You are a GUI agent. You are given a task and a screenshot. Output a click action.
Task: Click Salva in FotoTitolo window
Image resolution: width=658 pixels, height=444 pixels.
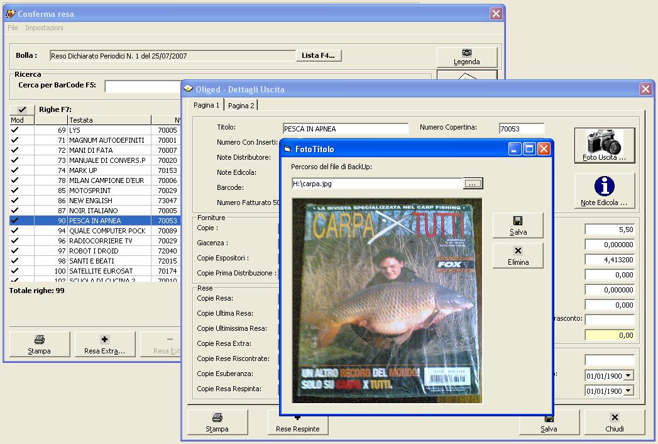pyautogui.click(x=518, y=226)
